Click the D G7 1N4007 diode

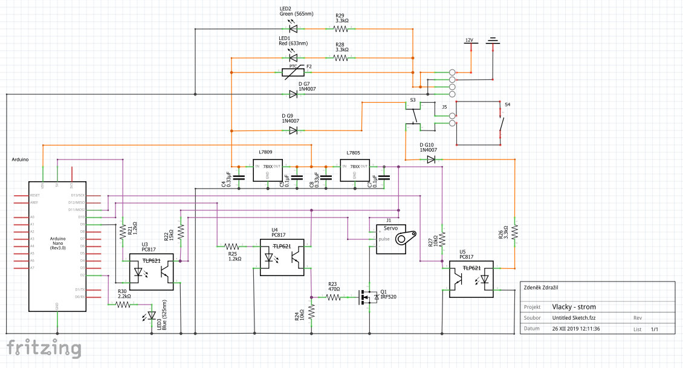point(293,94)
